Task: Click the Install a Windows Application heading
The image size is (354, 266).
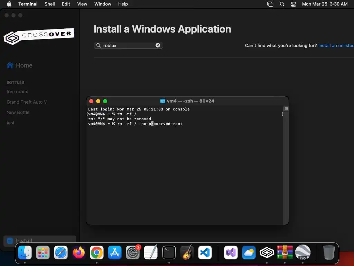Action: tap(162, 29)
